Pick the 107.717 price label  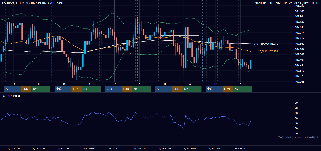coord(299,38)
